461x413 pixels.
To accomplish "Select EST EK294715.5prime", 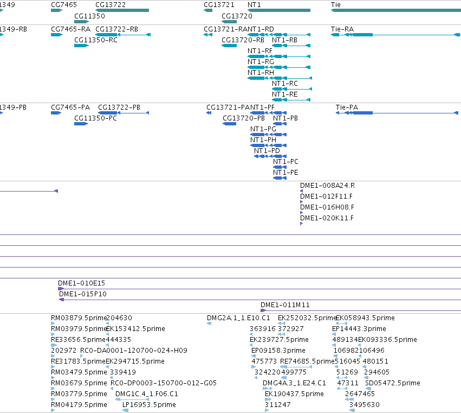I will coord(135,361).
